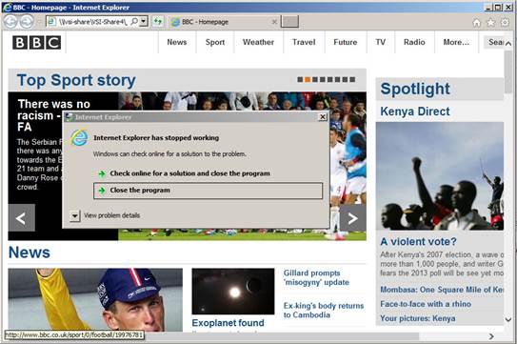Click the browser Forward arrow button
The width and height of the screenshot is (517, 344).
27,22
